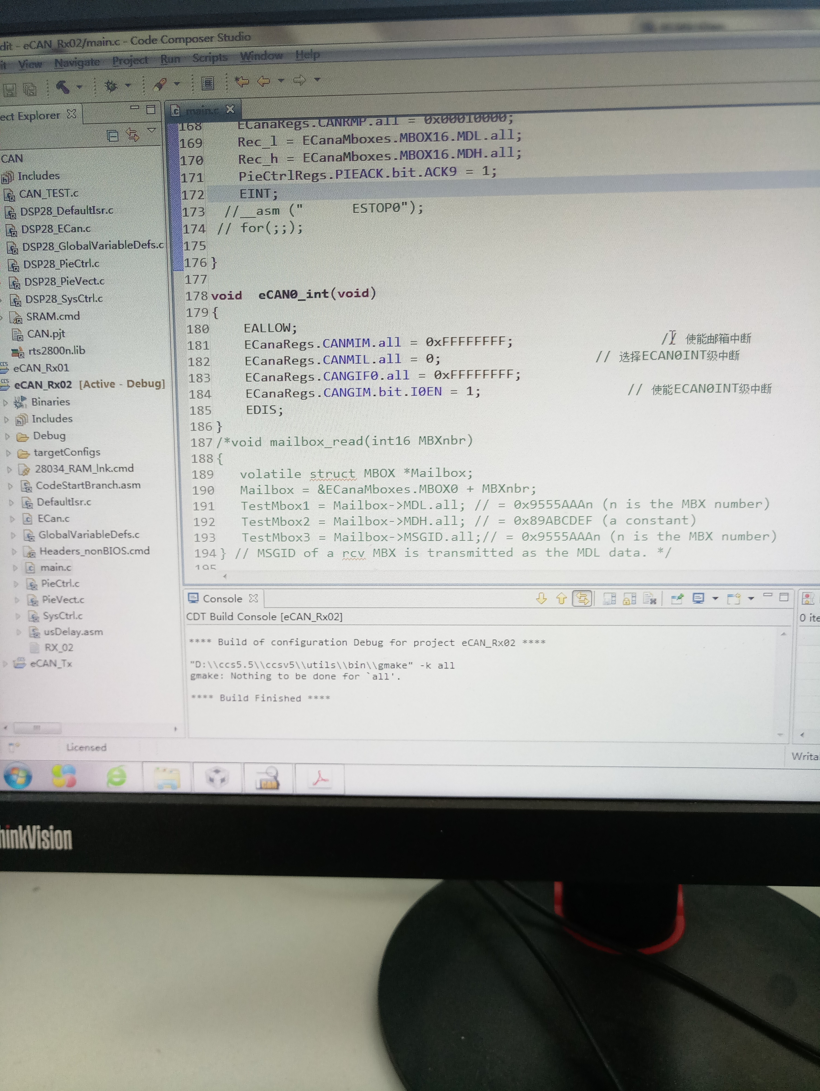Expand the Debug folder in eCAN_Rx02
The width and height of the screenshot is (820, 1091).
(7, 436)
